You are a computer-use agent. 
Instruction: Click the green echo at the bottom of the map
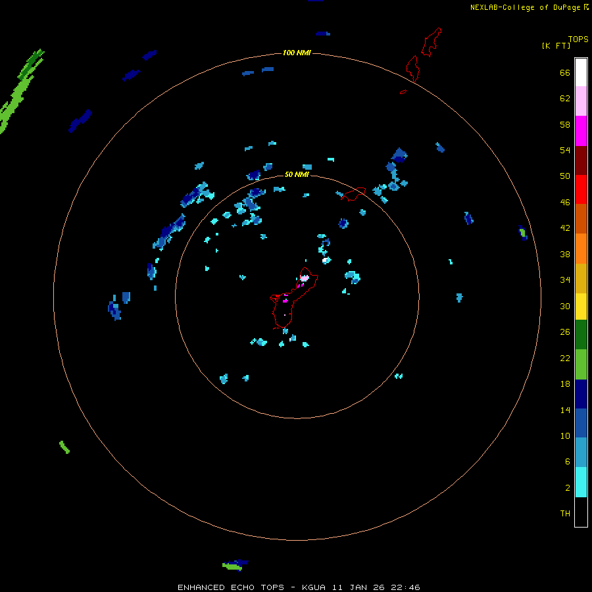232,566
